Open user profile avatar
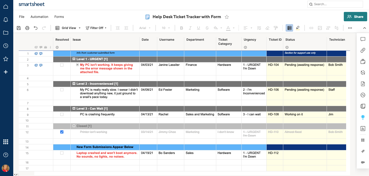Viewport: 369px width, 176px height. click(x=6, y=168)
